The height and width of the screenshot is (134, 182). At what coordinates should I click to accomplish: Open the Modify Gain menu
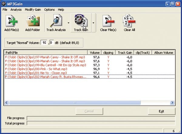(33, 10)
